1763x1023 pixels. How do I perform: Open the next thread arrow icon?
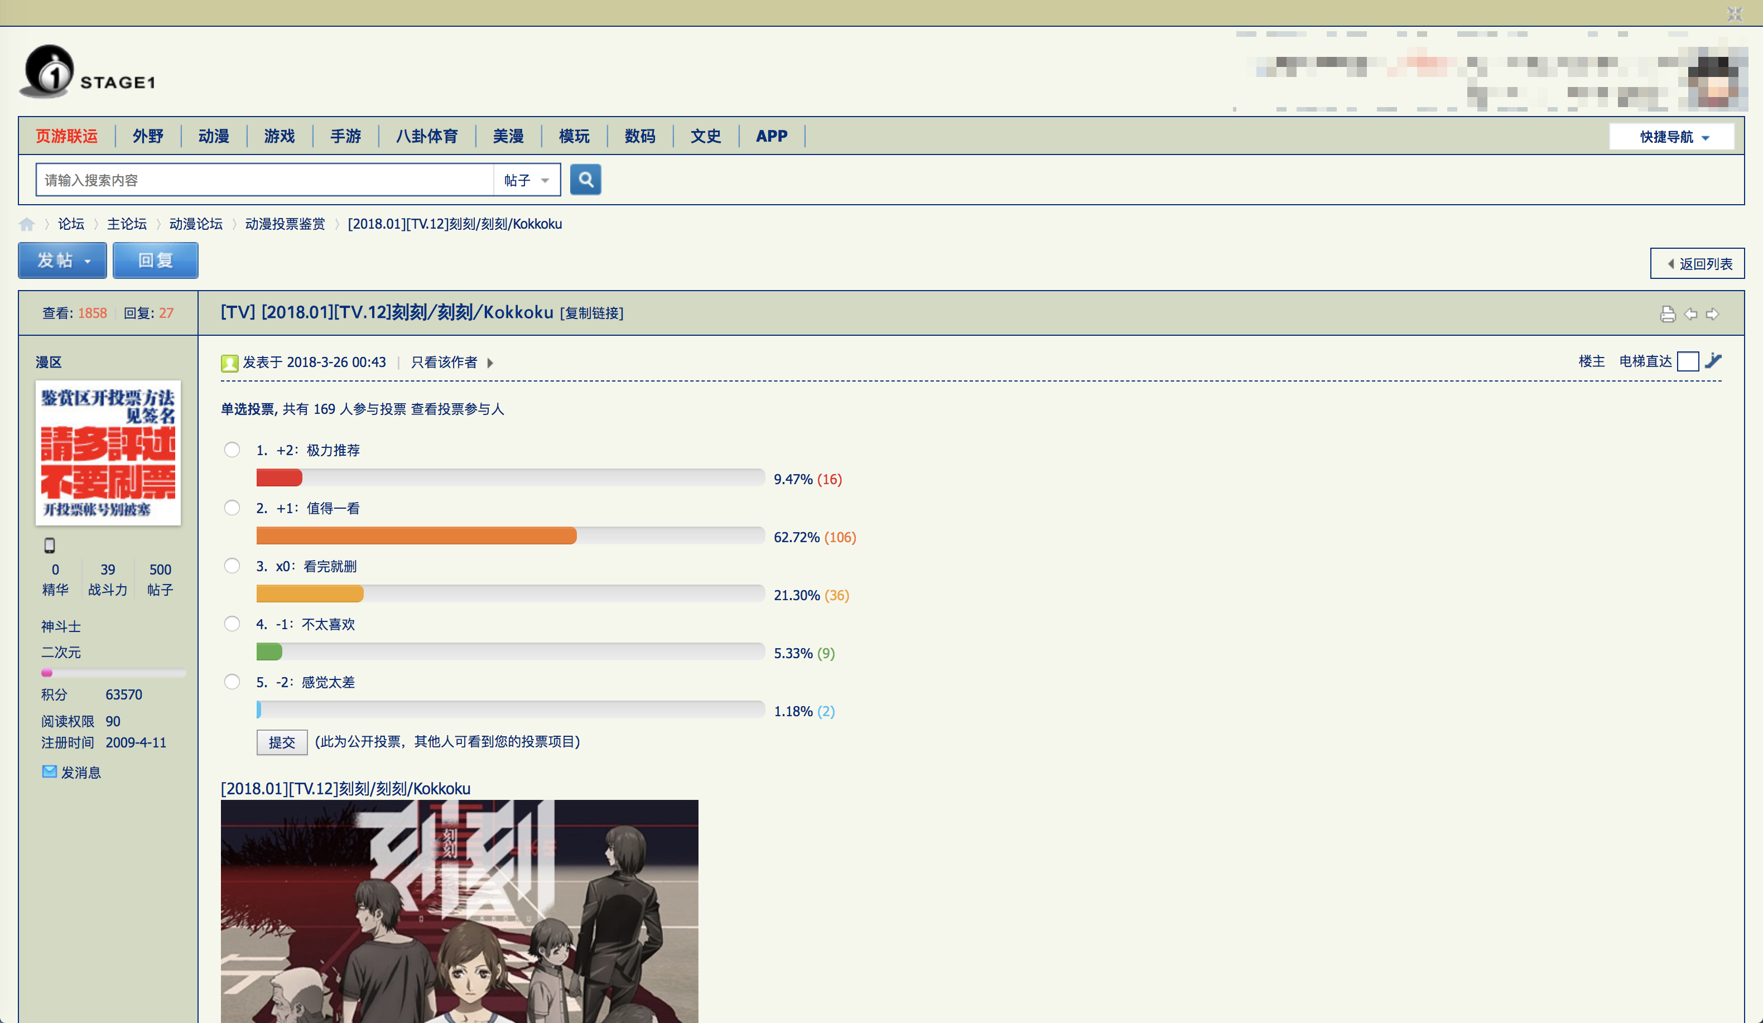coord(1712,314)
